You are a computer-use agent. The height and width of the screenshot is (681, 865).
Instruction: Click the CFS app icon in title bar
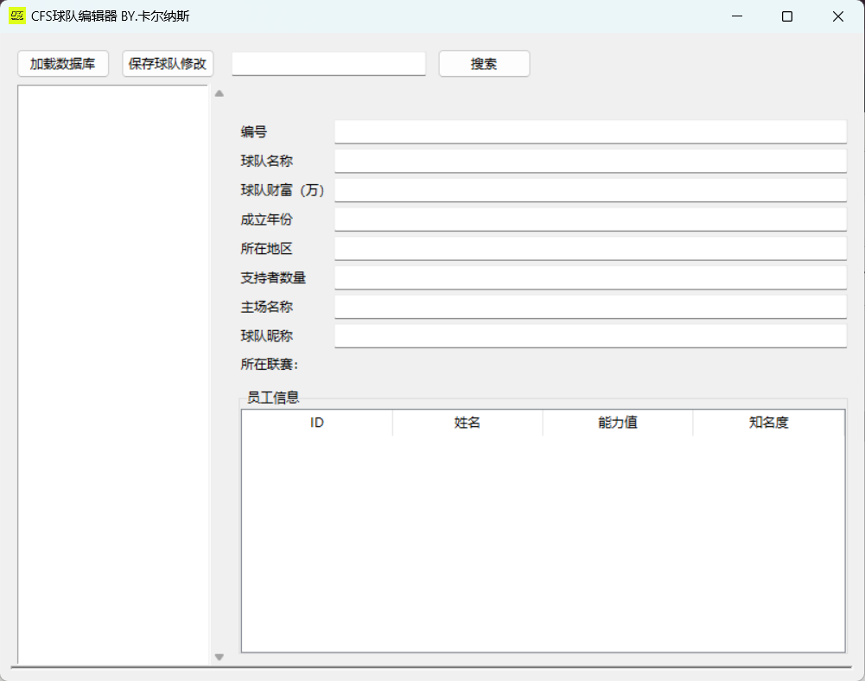pos(17,16)
